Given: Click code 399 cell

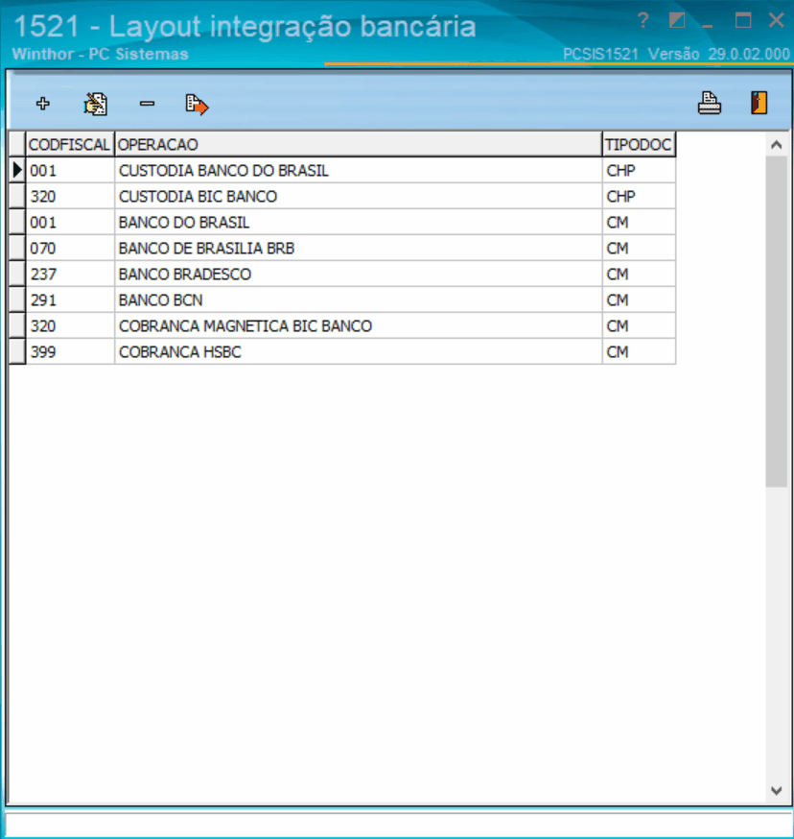Looking at the screenshot, I should point(69,352).
